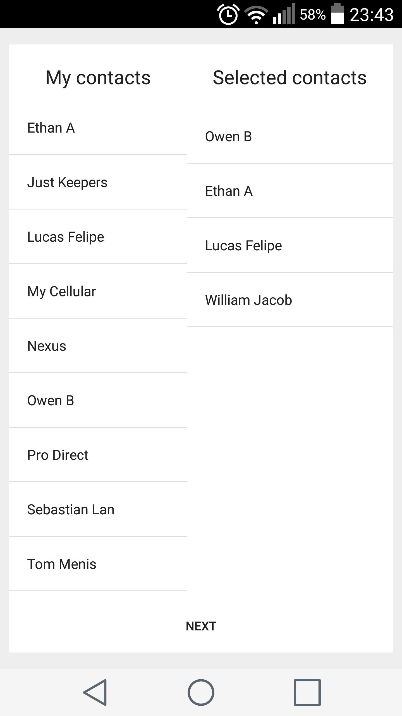Image resolution: width=402 pixels, height=716 pixels.
Task: Add Pro Direct contact
Action: 98,455
